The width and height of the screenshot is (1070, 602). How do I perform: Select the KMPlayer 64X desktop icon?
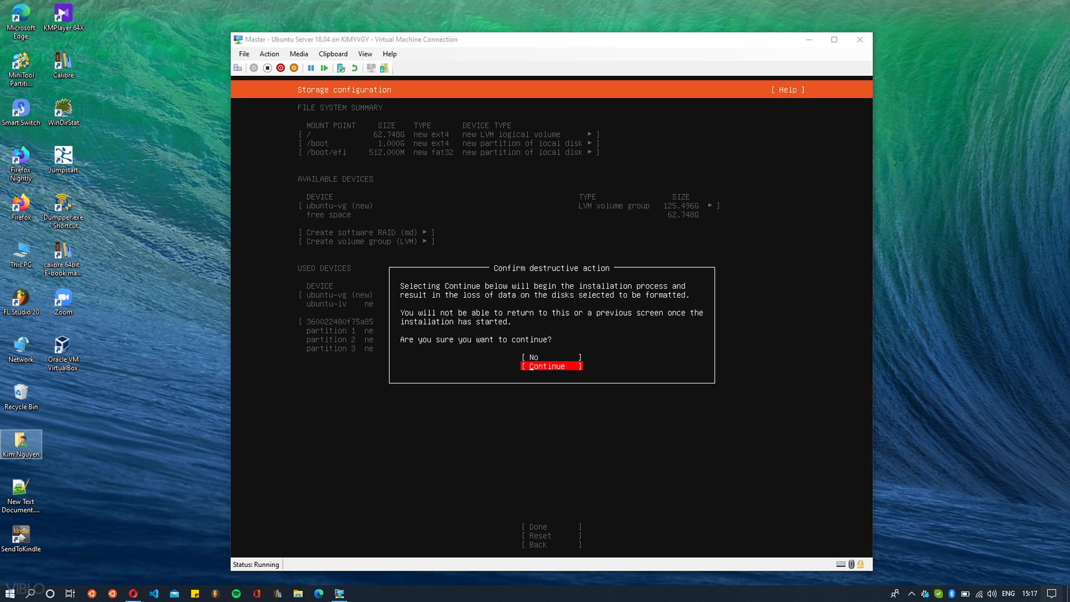64,18
